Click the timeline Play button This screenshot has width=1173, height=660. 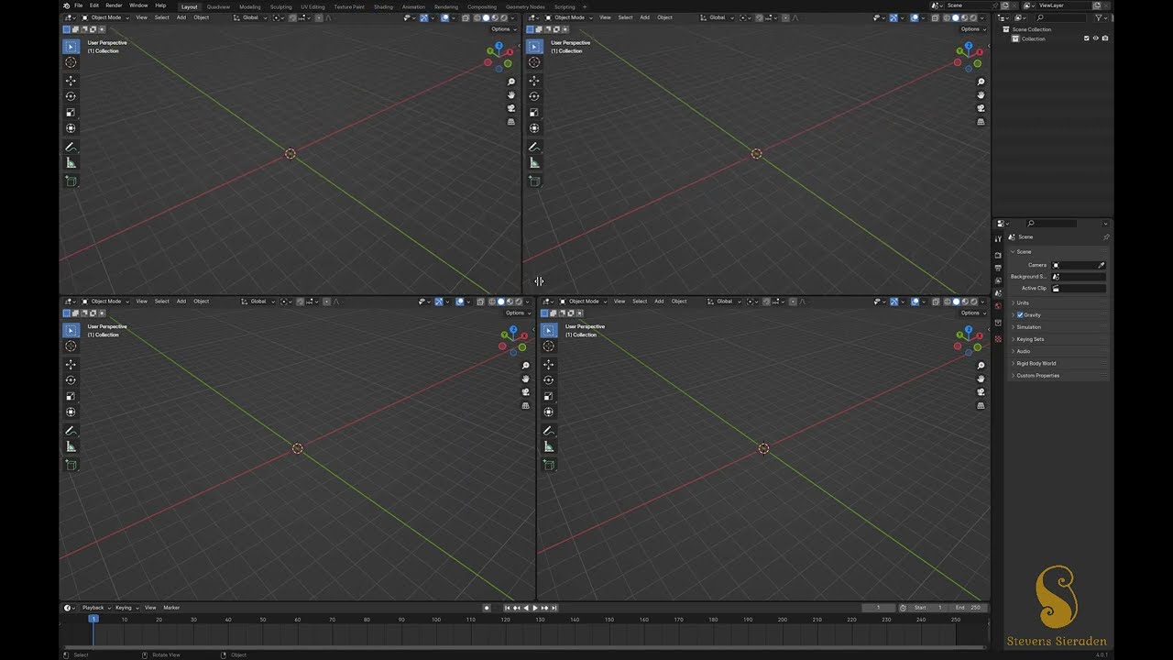535,608
